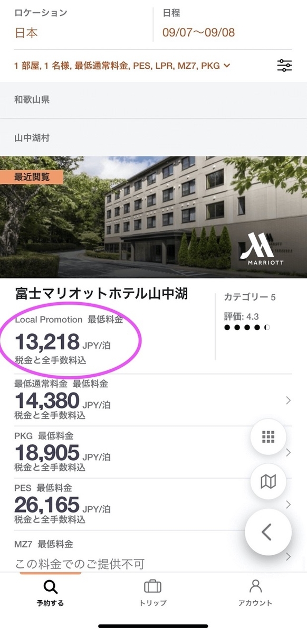Open 最低通常料金 14,380 JPY rate chevron

(x=288, y=400)
